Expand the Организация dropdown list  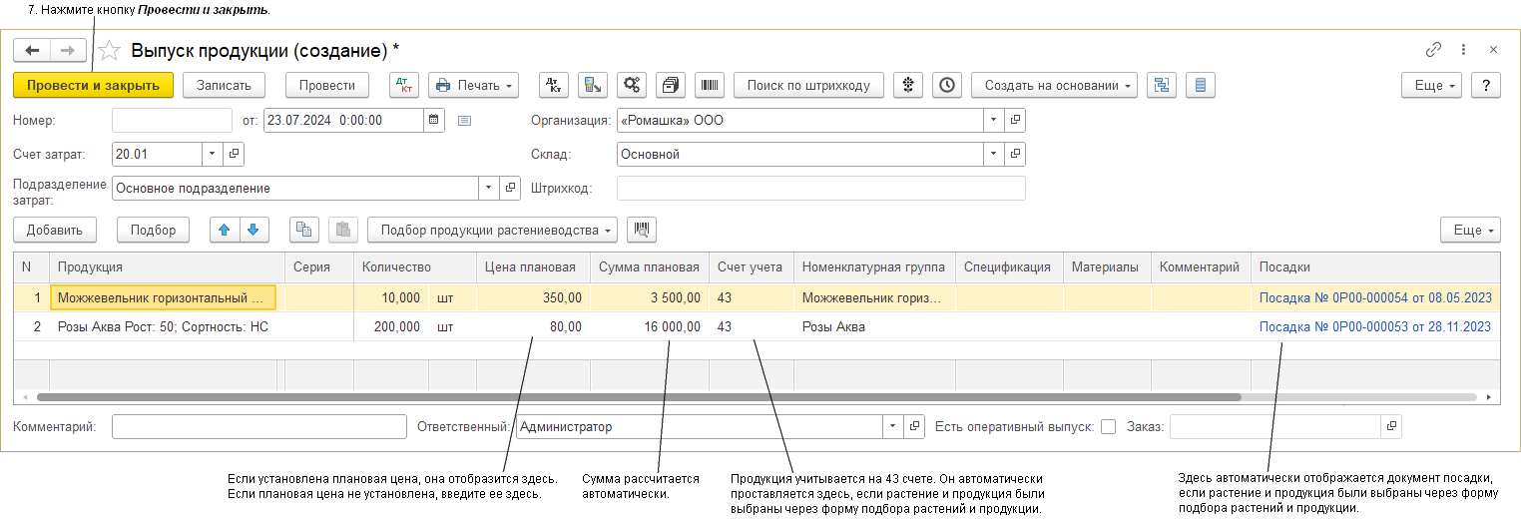(993, 121)
